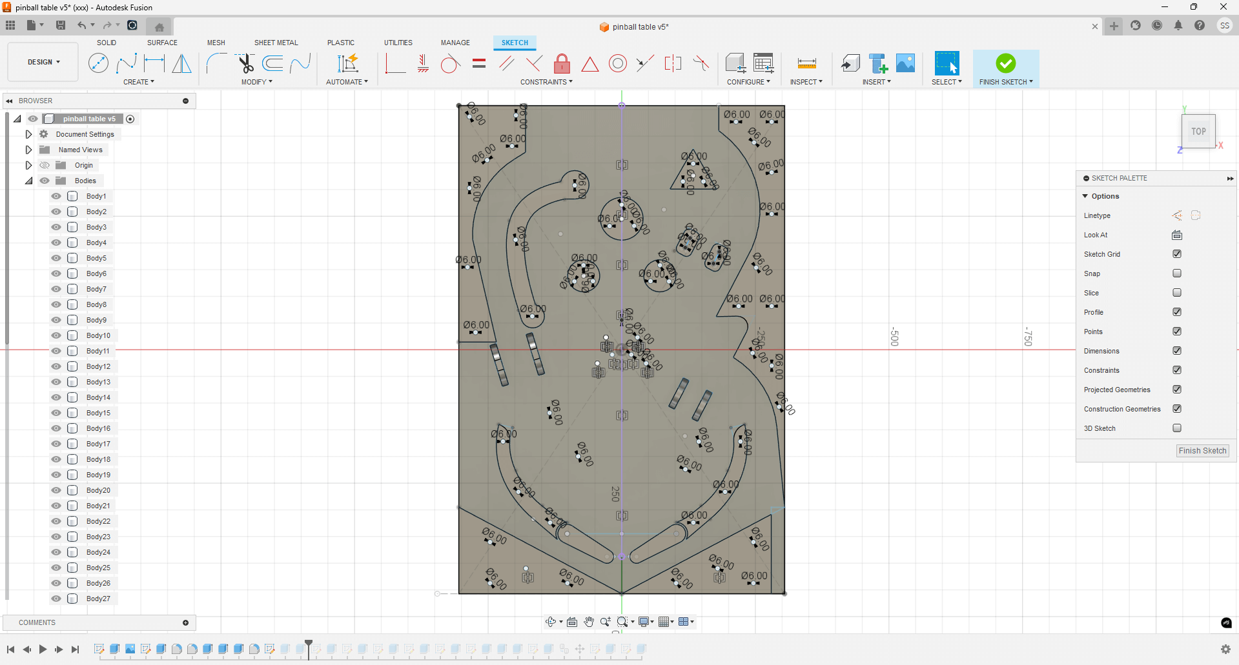Screen dimensions: 1239x665
Task: Apply the Perpendicular constraint
Action: point(534,63)
